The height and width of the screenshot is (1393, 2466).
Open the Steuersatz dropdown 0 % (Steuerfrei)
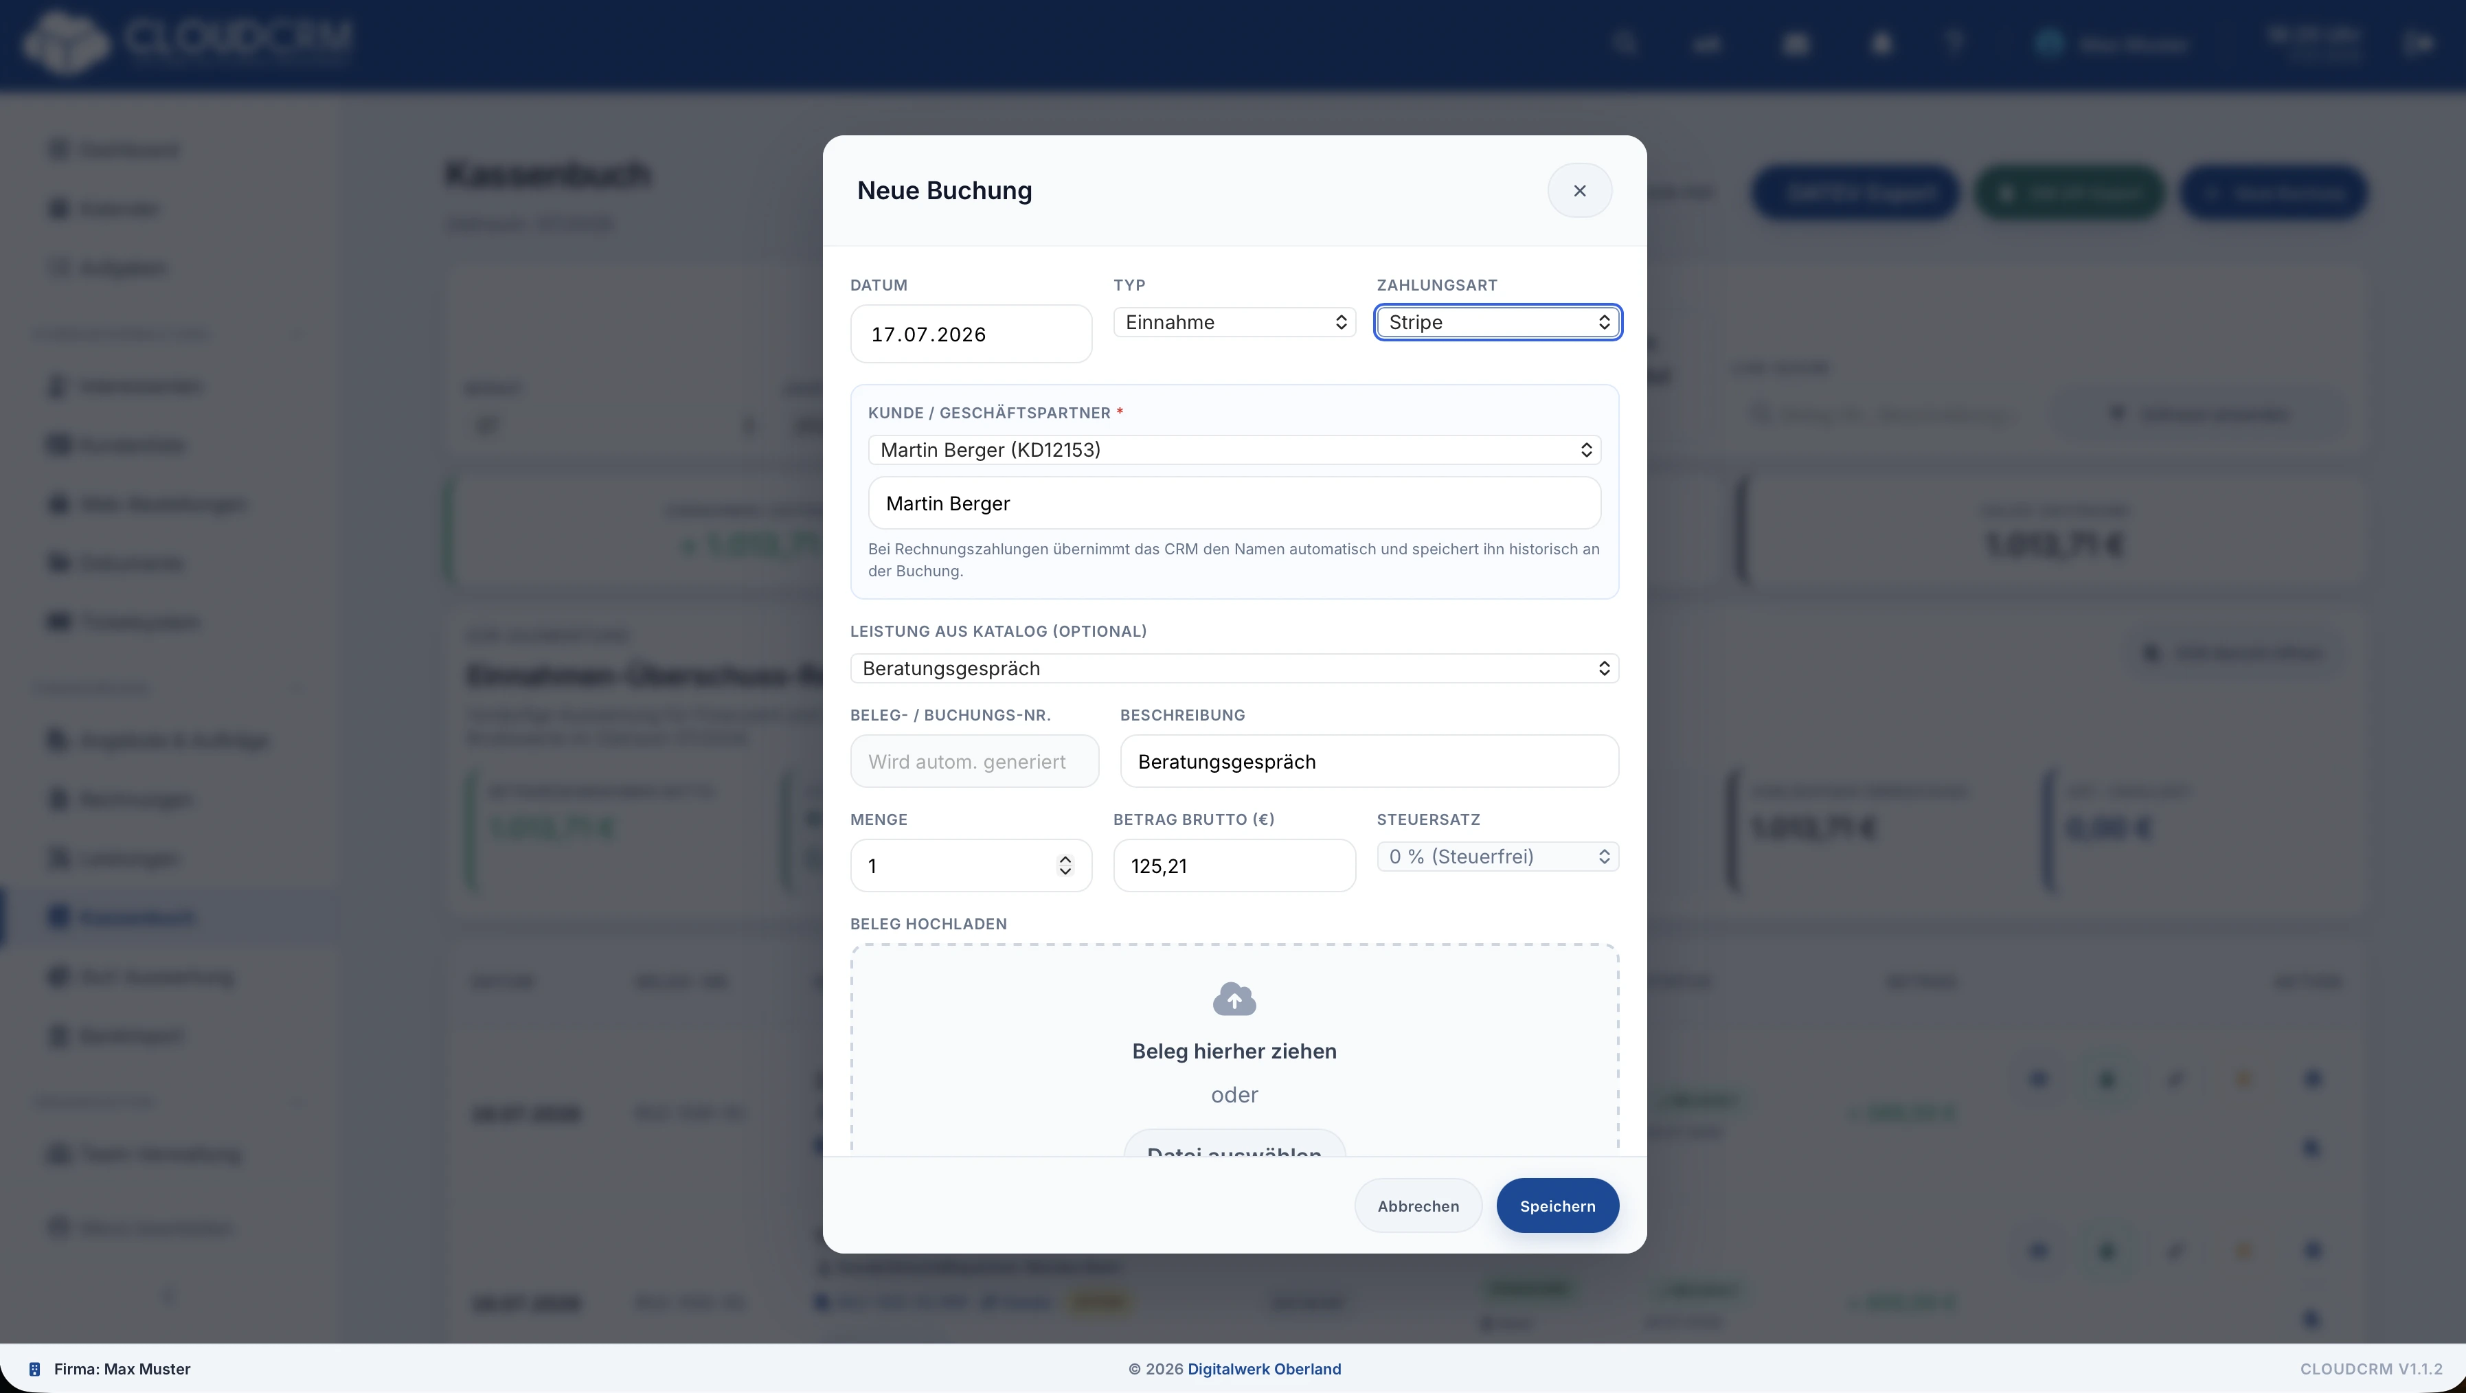click(x=1497, y=857)
